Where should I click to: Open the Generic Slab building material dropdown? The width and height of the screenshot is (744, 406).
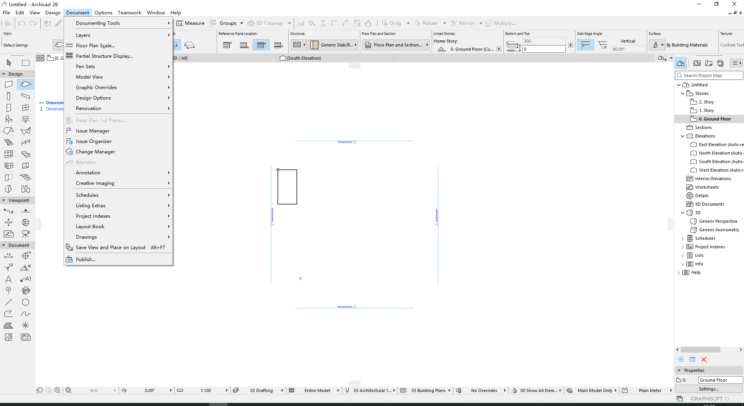pyautogui.click(x=334, y=45)
